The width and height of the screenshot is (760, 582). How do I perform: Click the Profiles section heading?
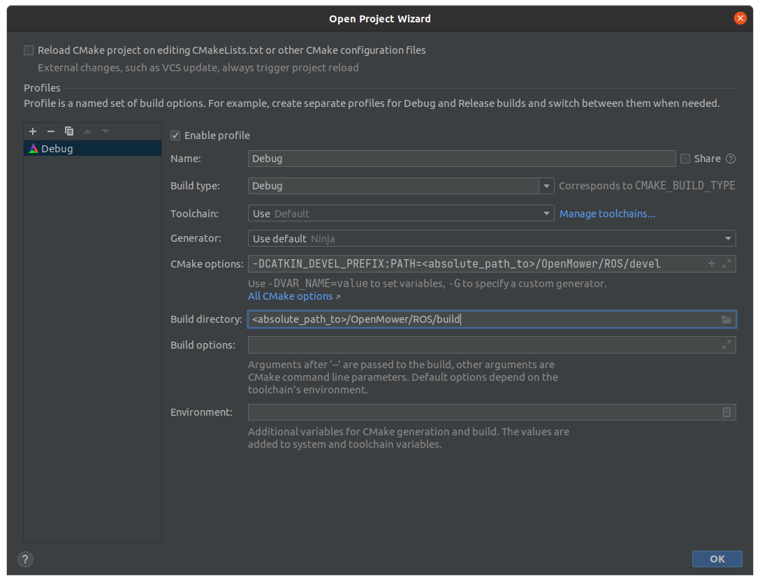click(42, 88)
